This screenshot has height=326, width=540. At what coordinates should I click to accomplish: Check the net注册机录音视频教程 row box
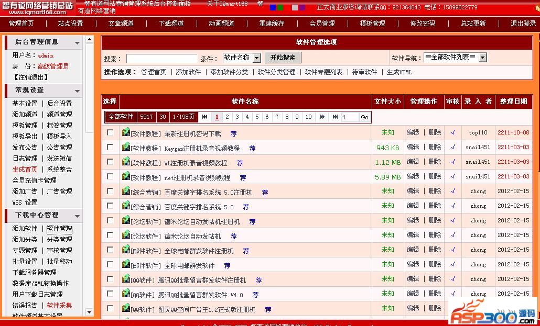point(110,176)
